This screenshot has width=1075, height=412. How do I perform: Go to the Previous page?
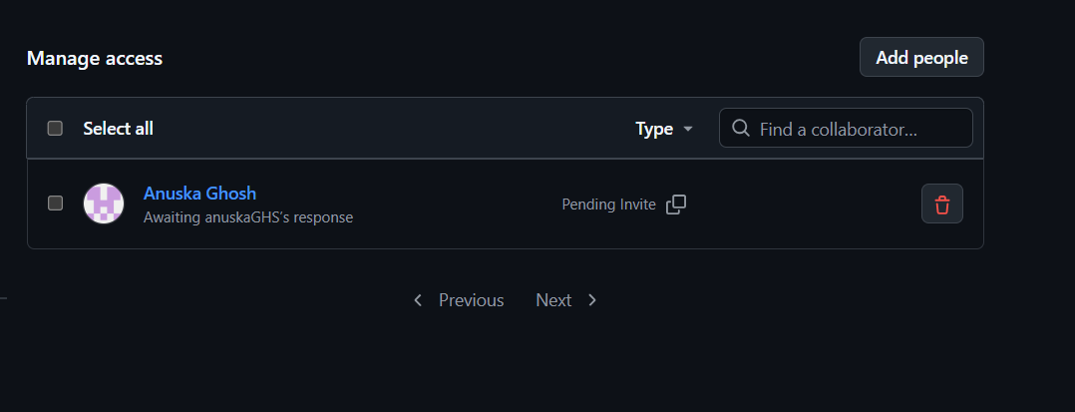click(x=471, y=300)
